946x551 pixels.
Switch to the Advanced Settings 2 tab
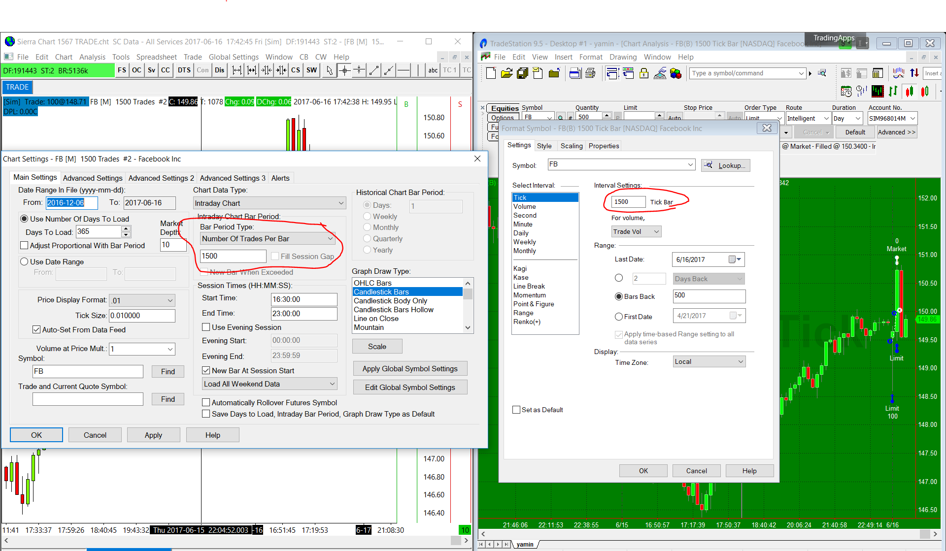pyautogui.click(x=161, y=178)
